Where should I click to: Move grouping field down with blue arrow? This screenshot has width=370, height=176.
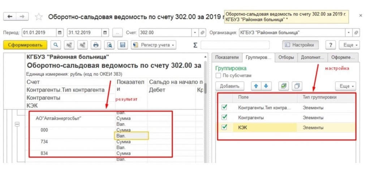point(266,86)
